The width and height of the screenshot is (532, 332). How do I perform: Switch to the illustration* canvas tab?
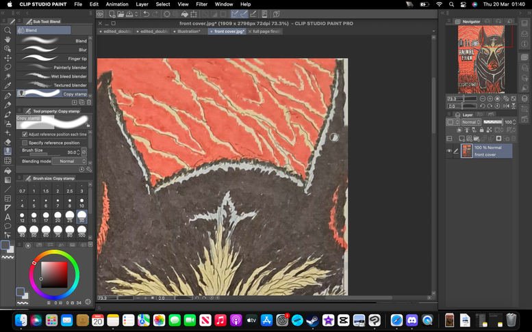coord(188,31)
